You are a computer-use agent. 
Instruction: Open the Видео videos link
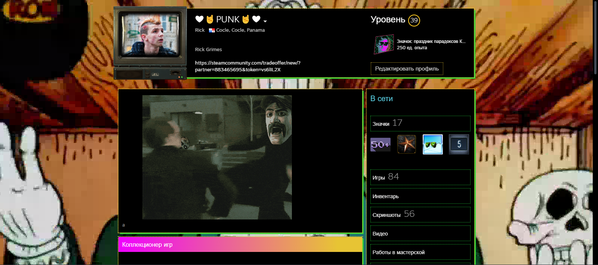420,233
